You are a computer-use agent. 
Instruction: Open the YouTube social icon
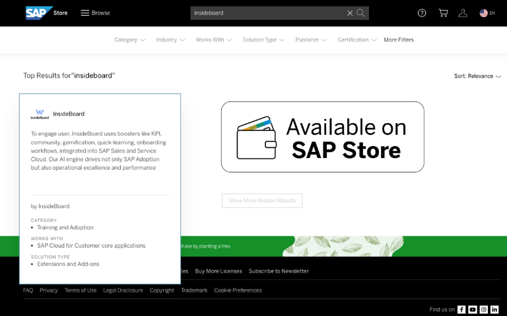pyautogui.click(x=473, y=309)
